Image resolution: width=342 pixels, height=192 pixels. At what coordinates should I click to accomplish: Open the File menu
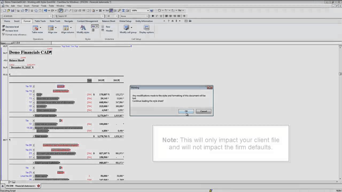(7, 6)
